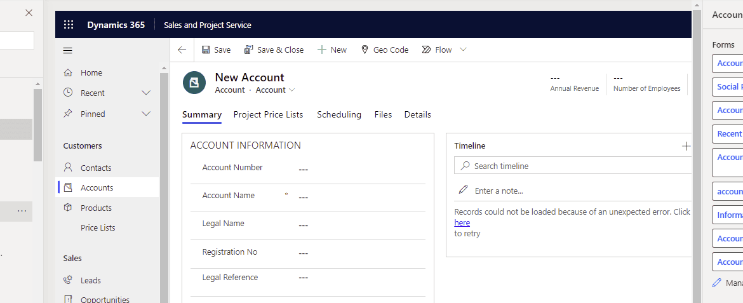
Task: Open Price Lists in sidebar
Action: (x=98, y=227)
